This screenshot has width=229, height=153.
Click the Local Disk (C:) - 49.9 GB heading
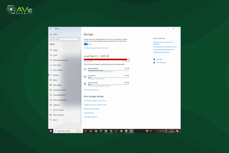point(96,56)
